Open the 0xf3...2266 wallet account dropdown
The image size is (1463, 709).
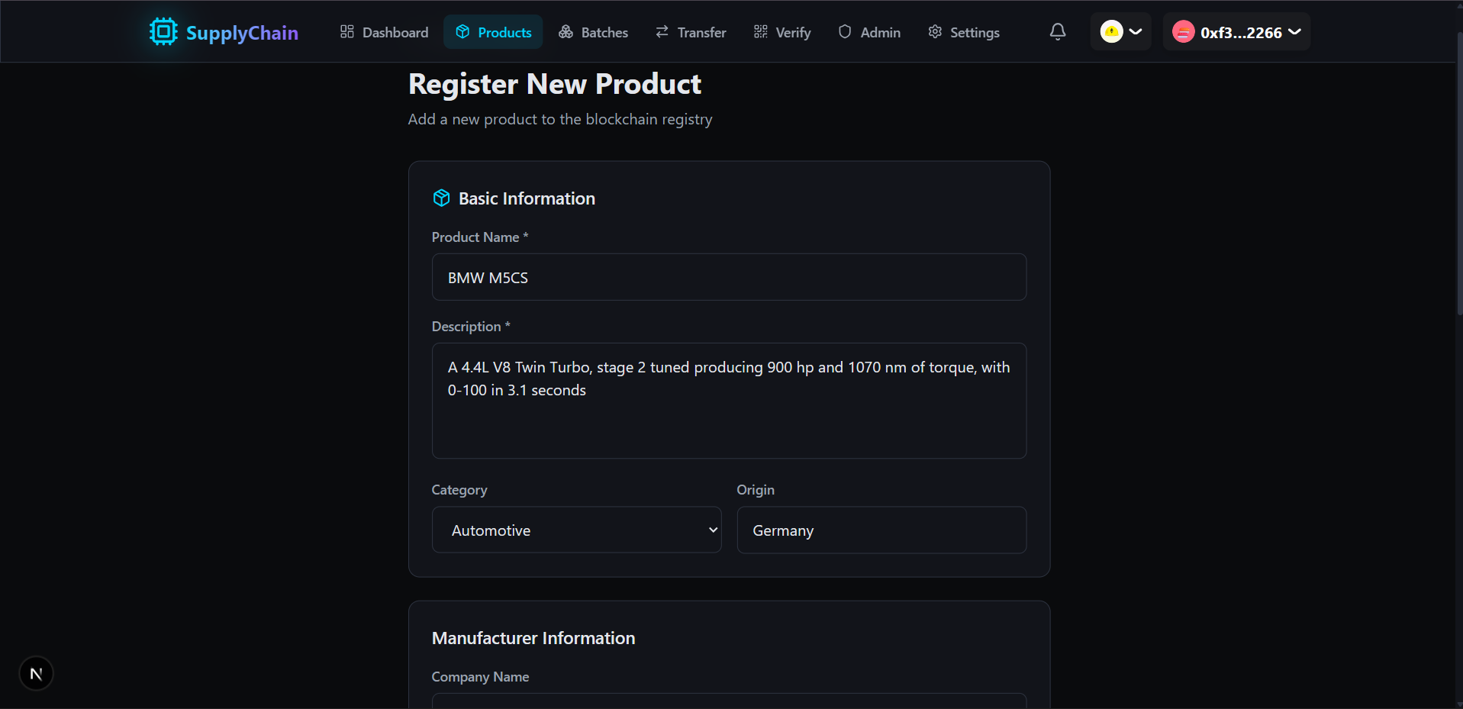1236,31
